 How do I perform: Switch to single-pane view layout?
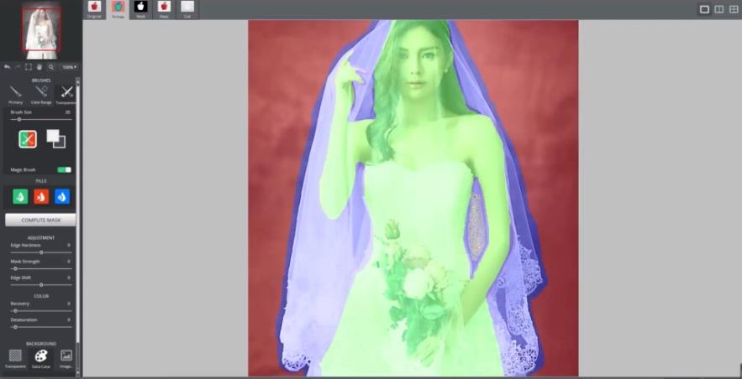click(x=704, y=9)
